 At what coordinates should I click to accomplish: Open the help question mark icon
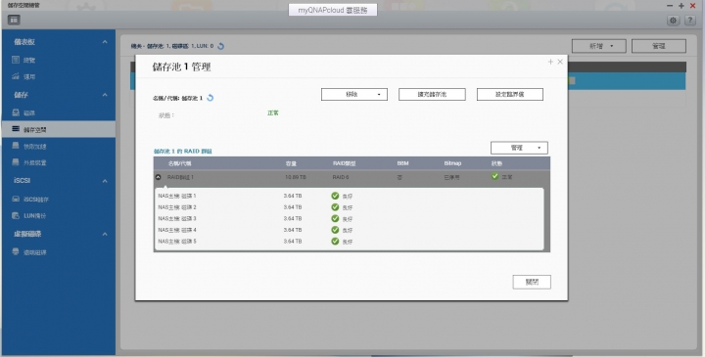(690, 21)
